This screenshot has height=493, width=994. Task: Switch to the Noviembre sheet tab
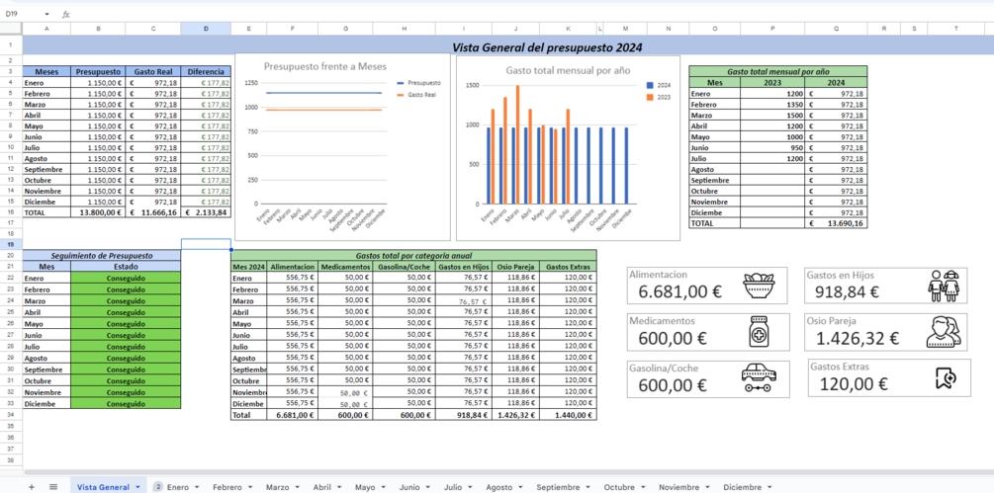[678, 487]
